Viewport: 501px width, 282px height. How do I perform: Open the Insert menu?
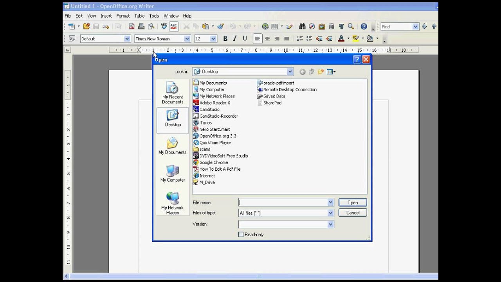106,16
